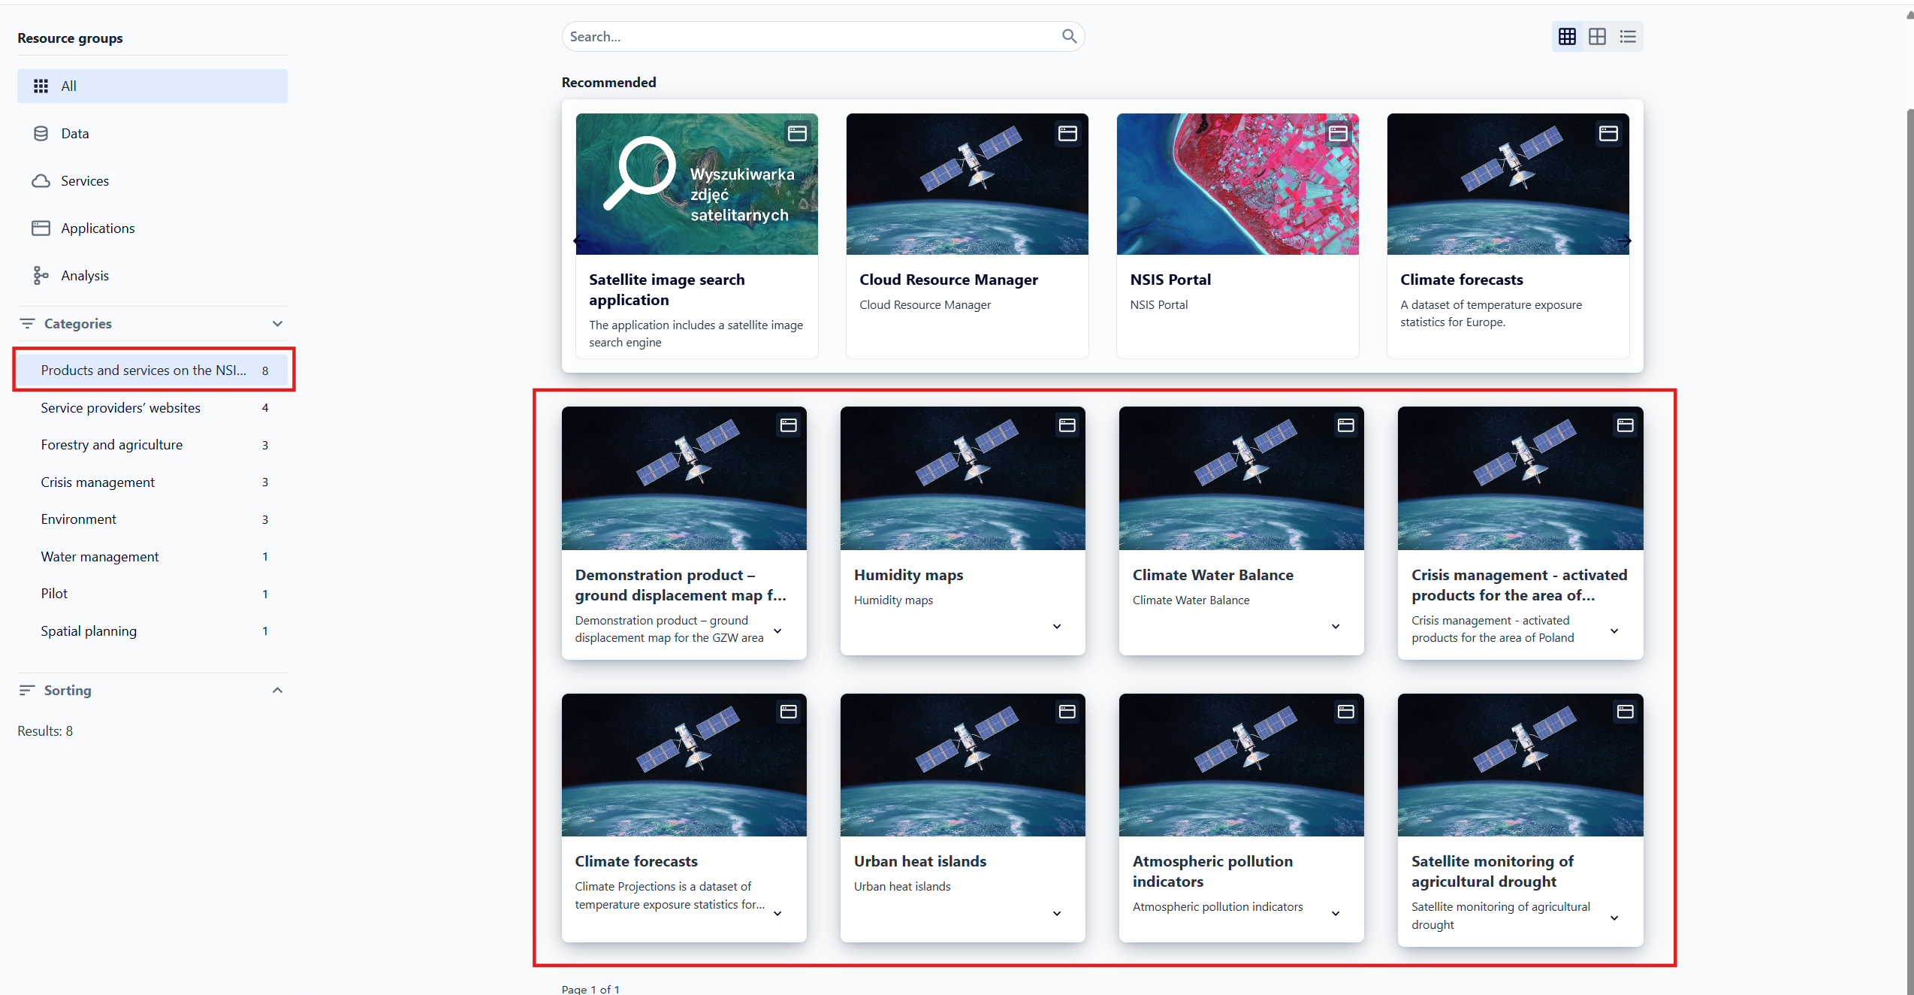Select Products and services on the NSI category

(x=152, y=370)
